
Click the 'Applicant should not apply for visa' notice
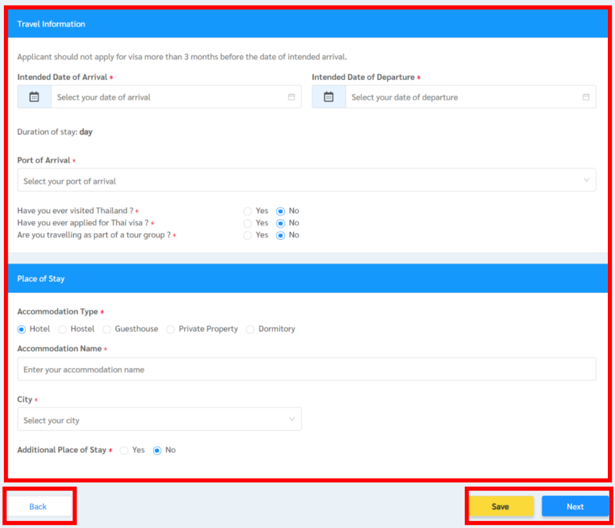(x=182, y=57)
